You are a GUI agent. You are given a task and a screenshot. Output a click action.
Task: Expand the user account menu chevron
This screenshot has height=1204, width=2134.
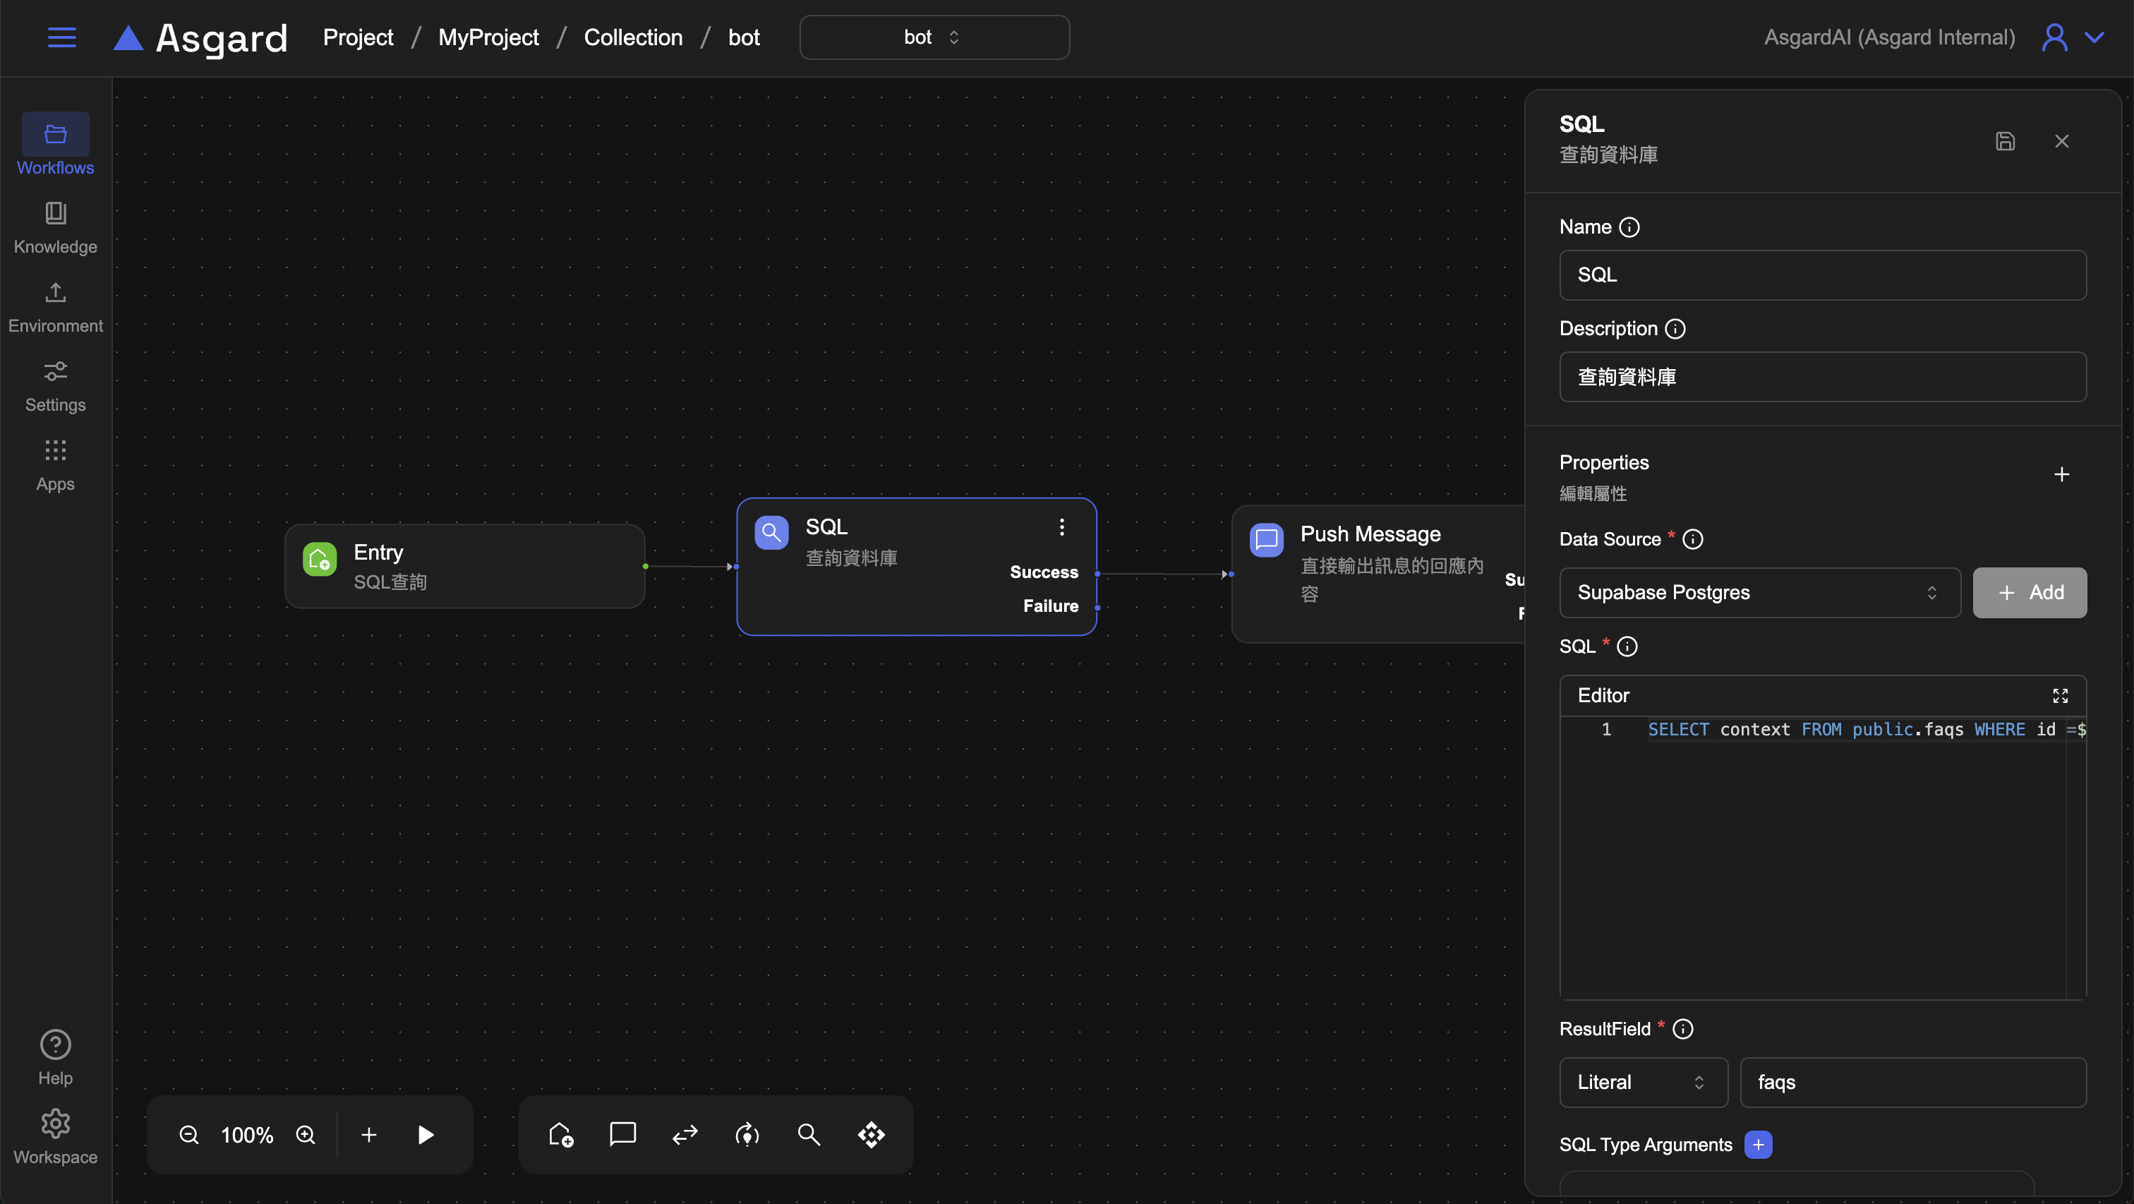[2094, 37]
